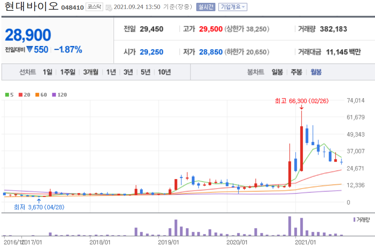Click the 현대바이오 stock title
Screen dimensions: 375x246
32,6
